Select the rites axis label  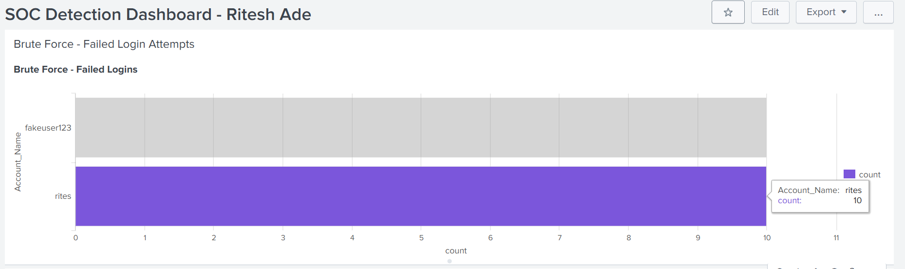point(63,196)
